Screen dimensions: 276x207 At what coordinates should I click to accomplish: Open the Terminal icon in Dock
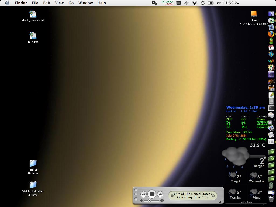[x=271, y=108]
